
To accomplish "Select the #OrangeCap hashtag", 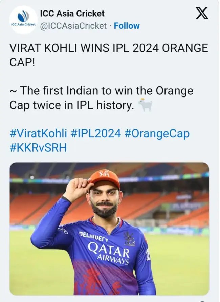I will (x=157, y=133).
